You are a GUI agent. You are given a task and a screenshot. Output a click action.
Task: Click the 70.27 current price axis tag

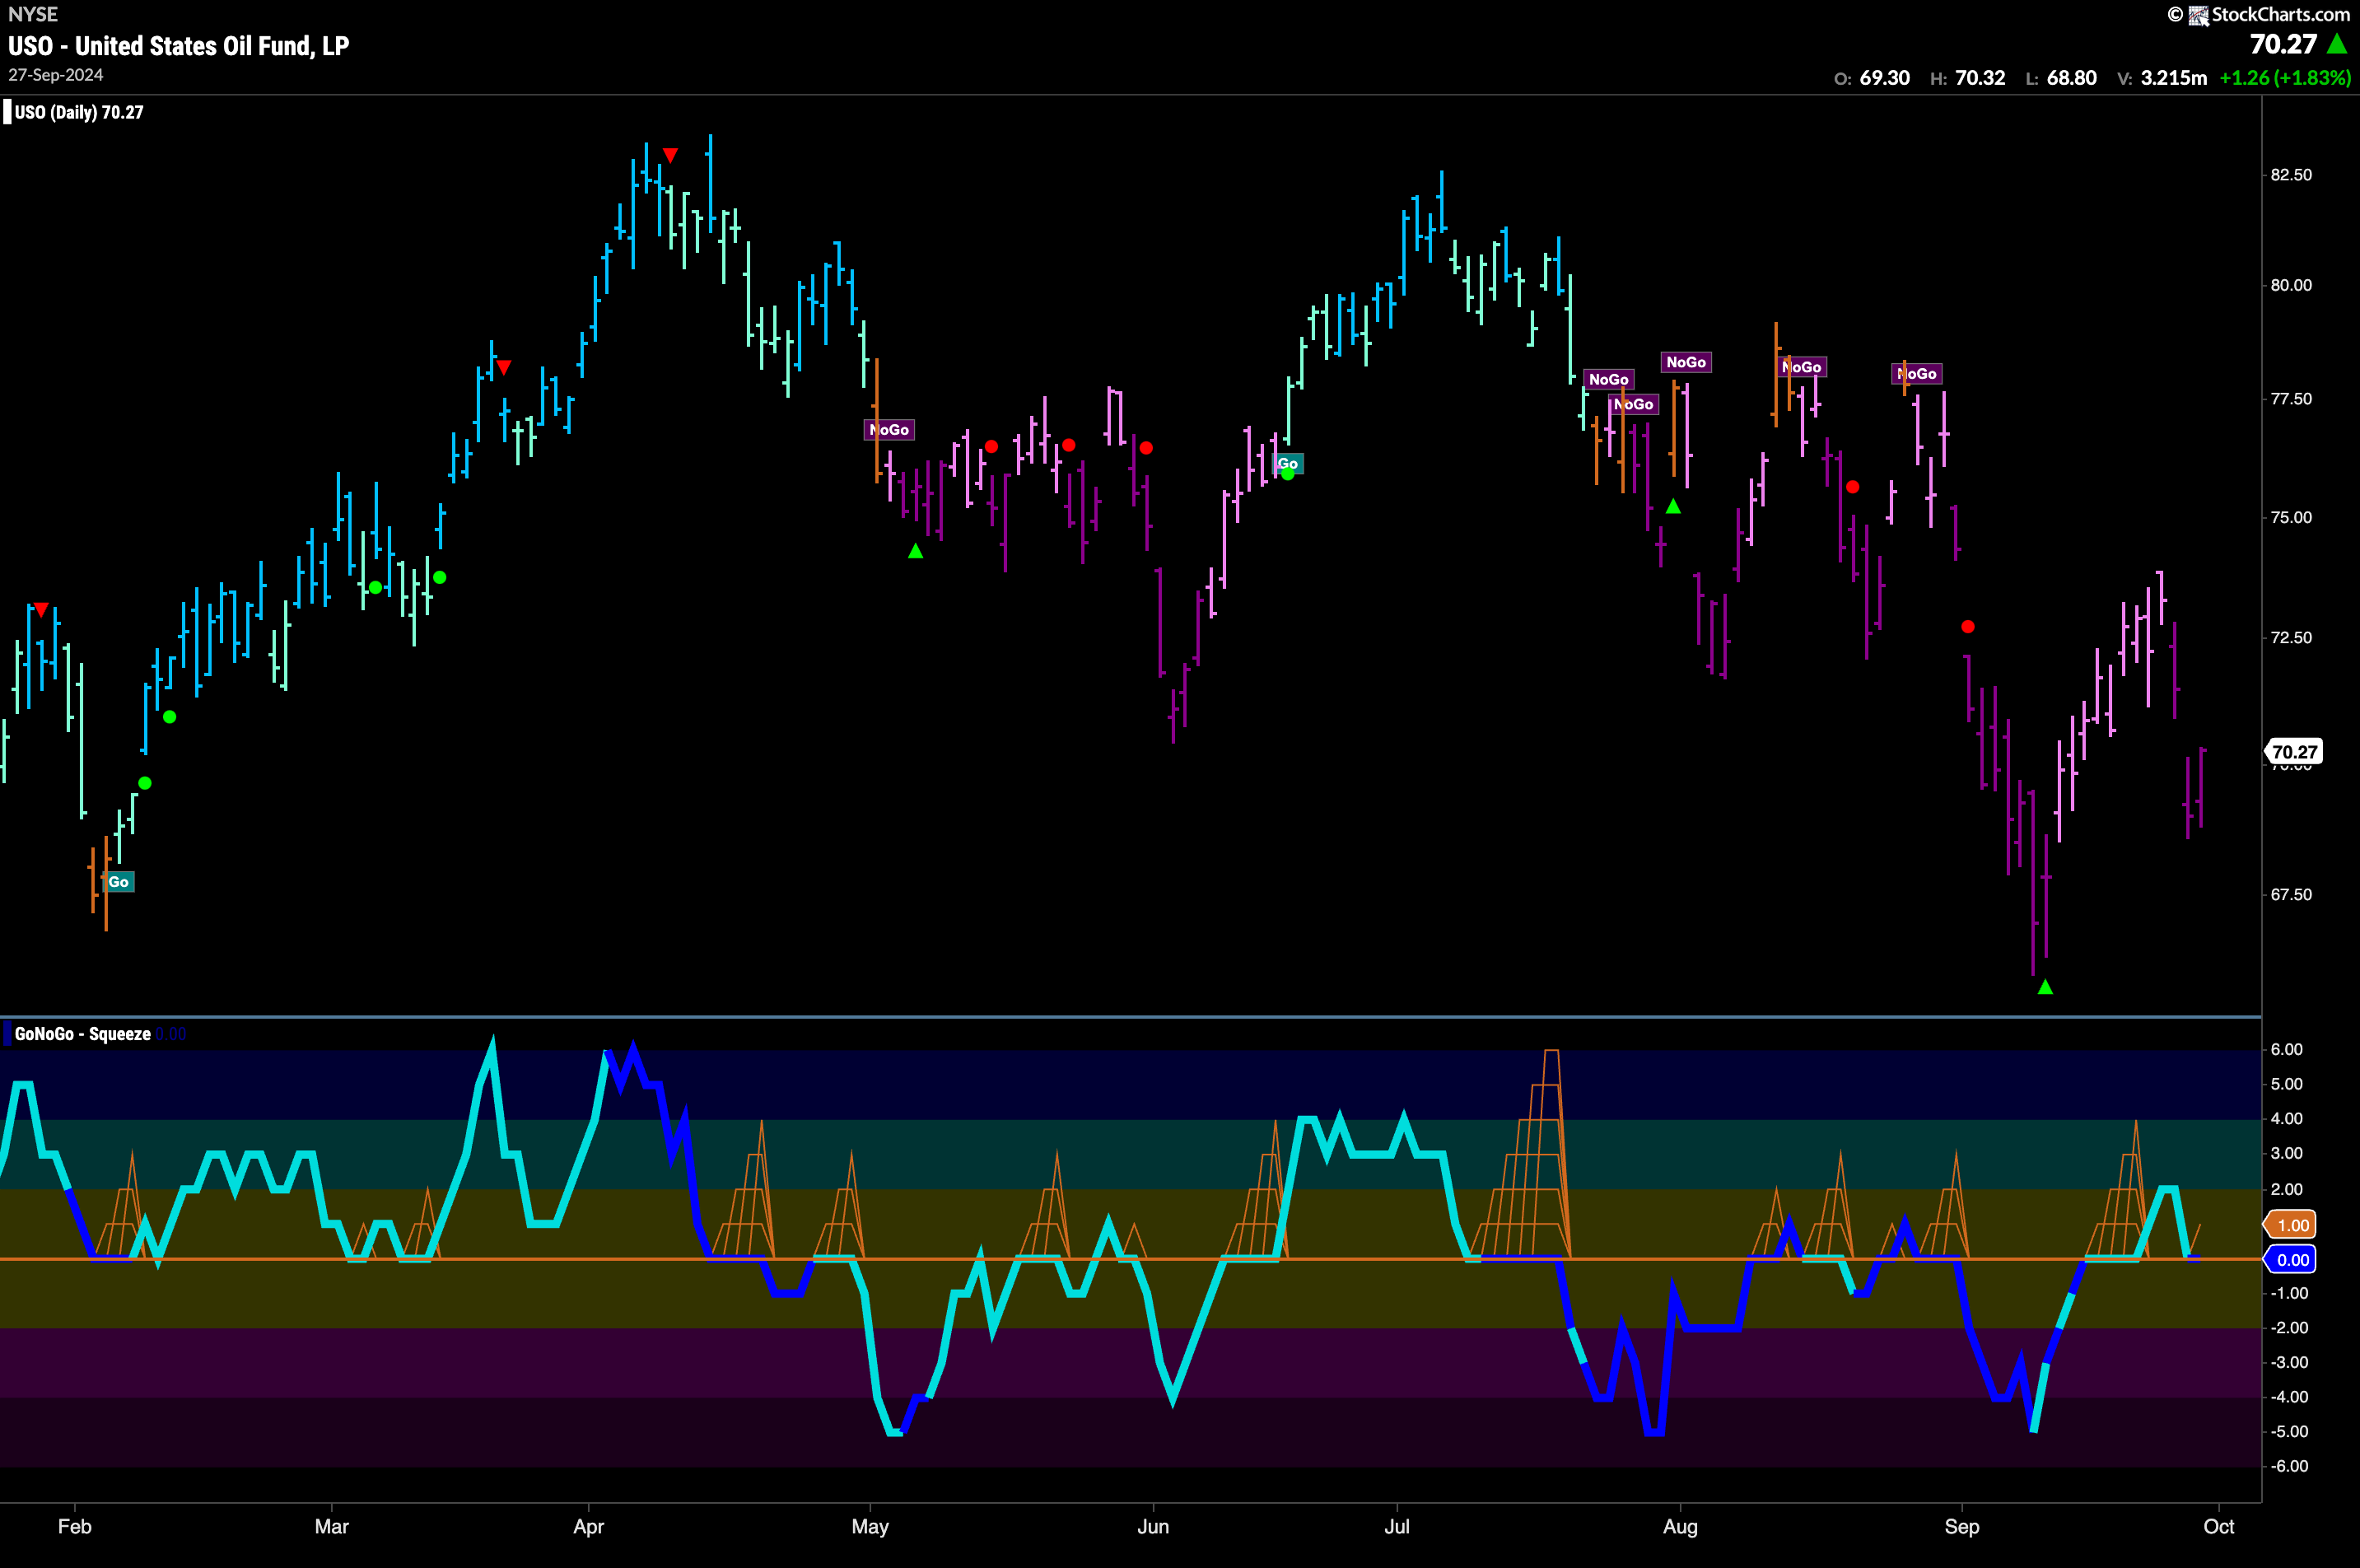click(2294, 752)
